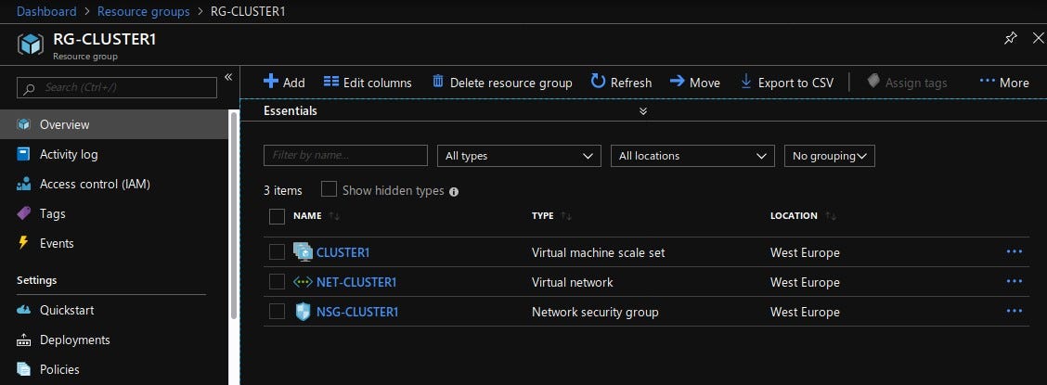Navigate to Resource groups breadcrumb
The height and width of the screenshot is (385, 1047).
(144, 11)
